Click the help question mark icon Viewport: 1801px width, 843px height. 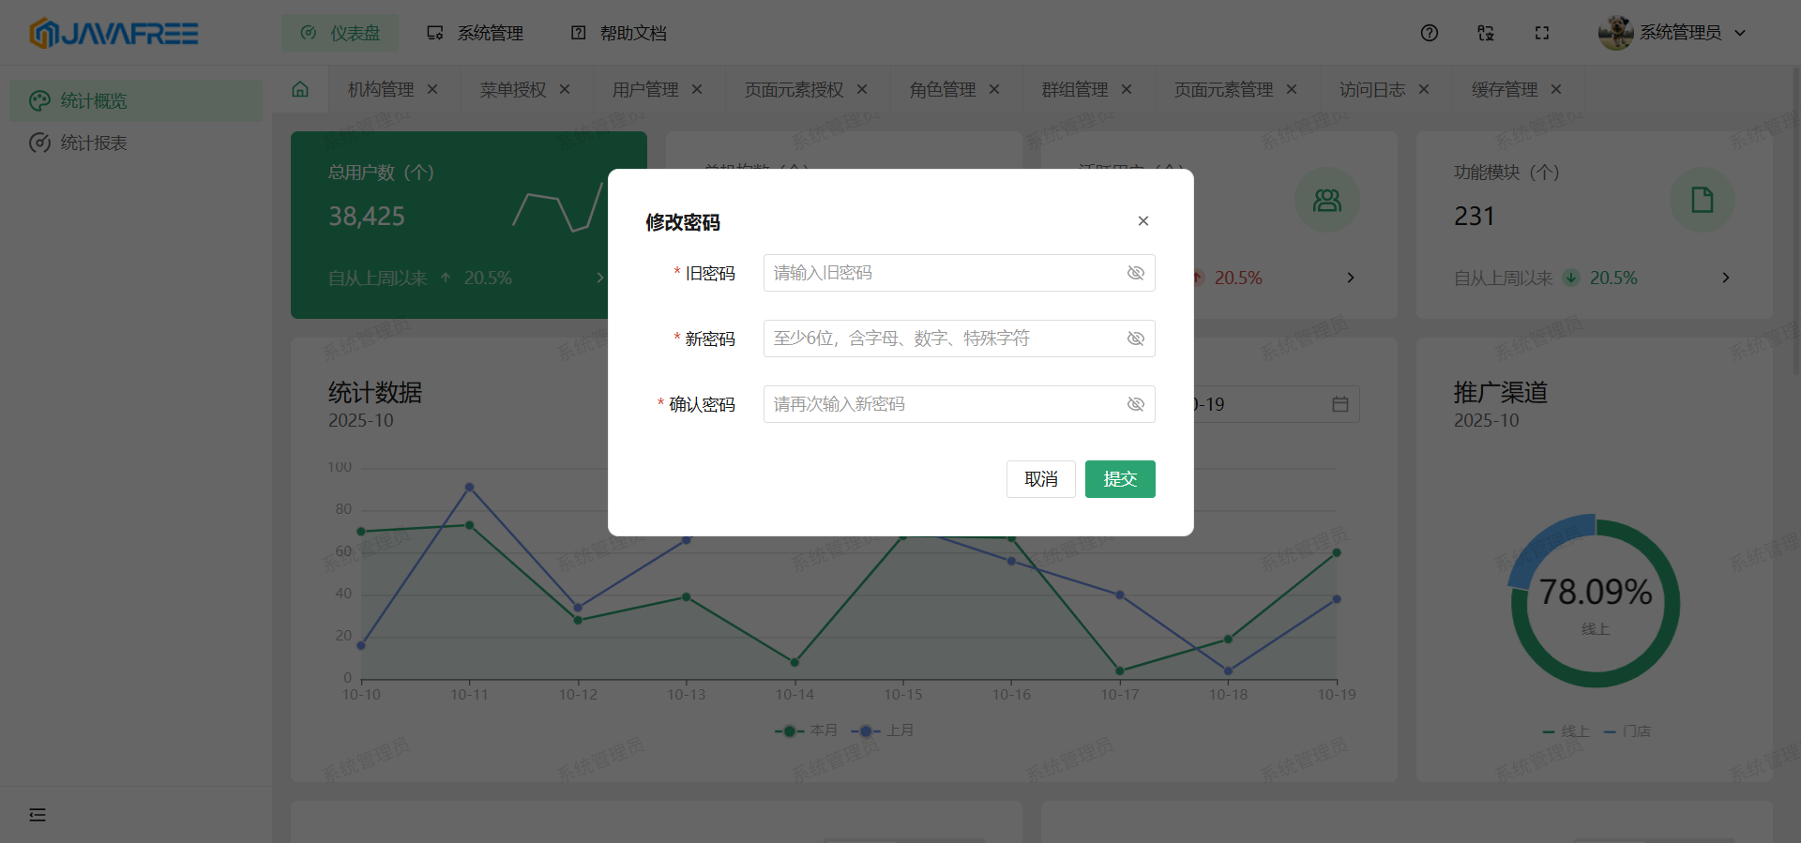point(1429,33)
